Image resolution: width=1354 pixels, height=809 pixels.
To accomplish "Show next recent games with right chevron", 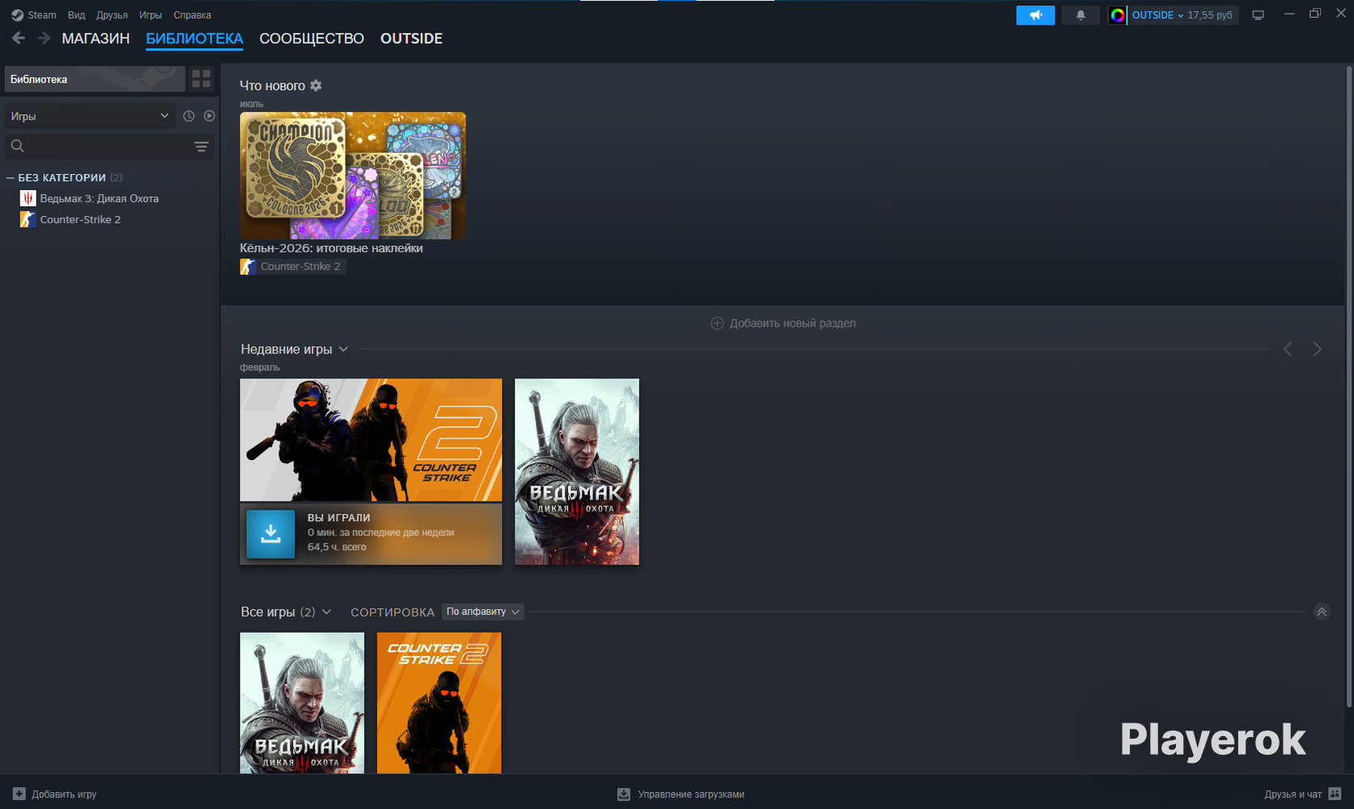I will (1318, 349).
